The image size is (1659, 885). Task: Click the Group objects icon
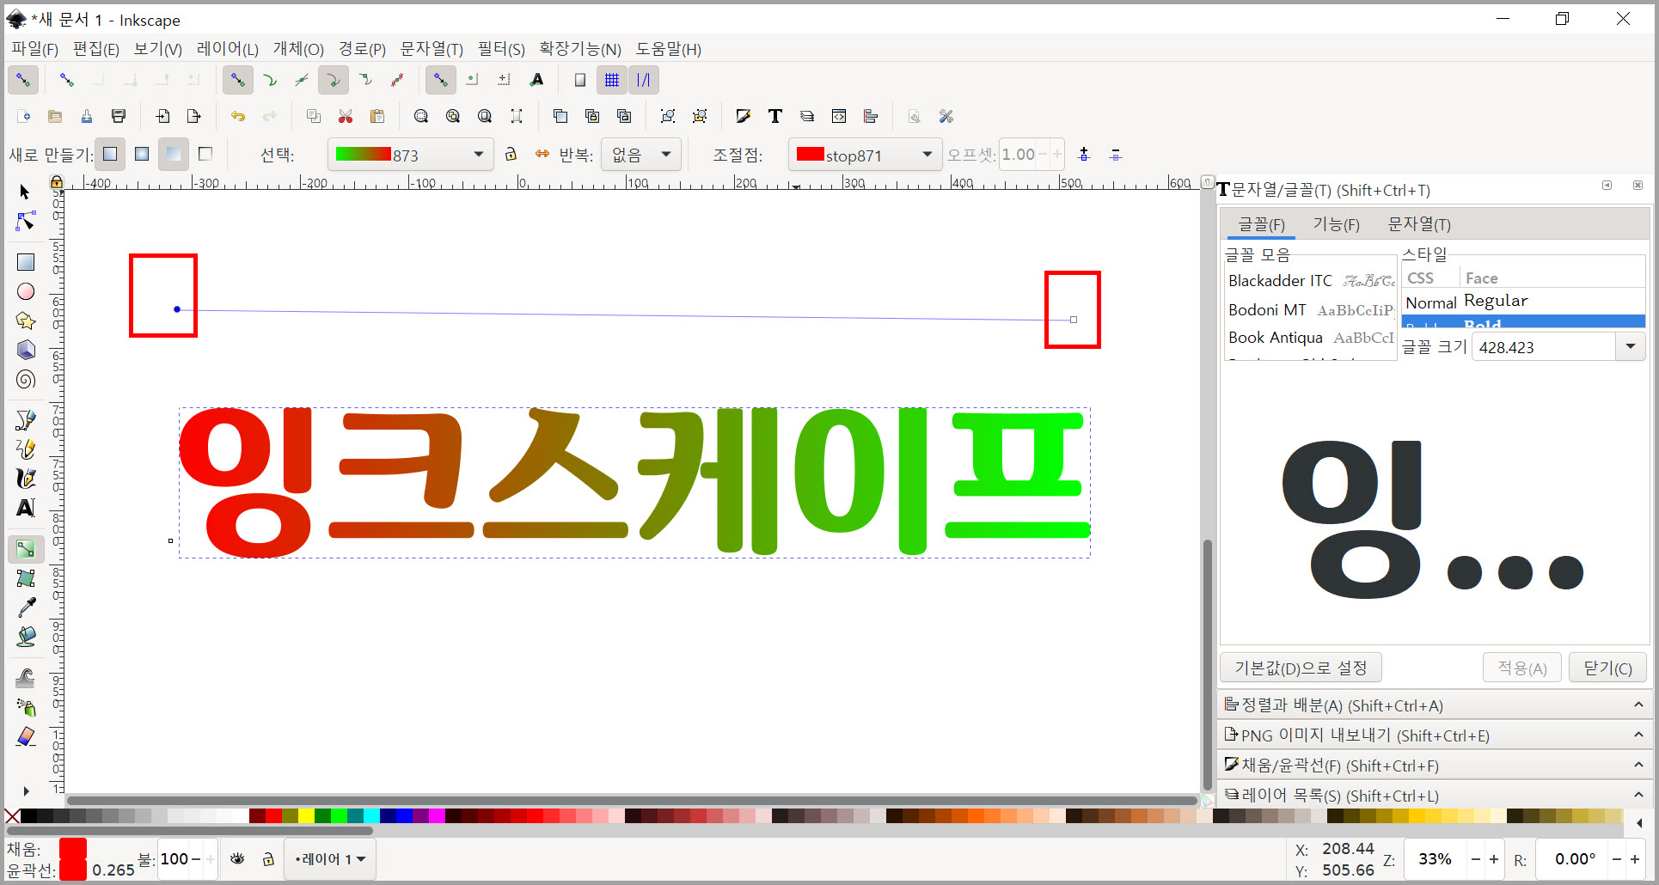tap(668, 116)
